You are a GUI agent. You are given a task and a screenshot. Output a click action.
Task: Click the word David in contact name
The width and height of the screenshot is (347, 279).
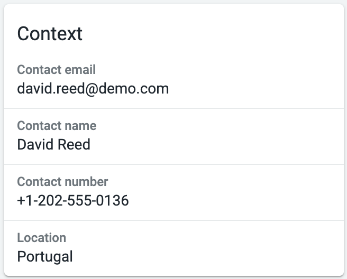click(x=35, y=144)
